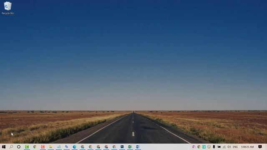Click green Camtasia icon in system tray
The height and width of the screenshot is (150, 267).
coord(204,147)
